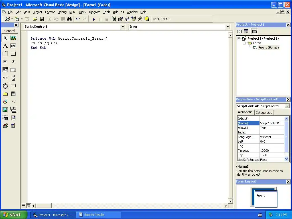Click the Language property row

click(261, 137)
